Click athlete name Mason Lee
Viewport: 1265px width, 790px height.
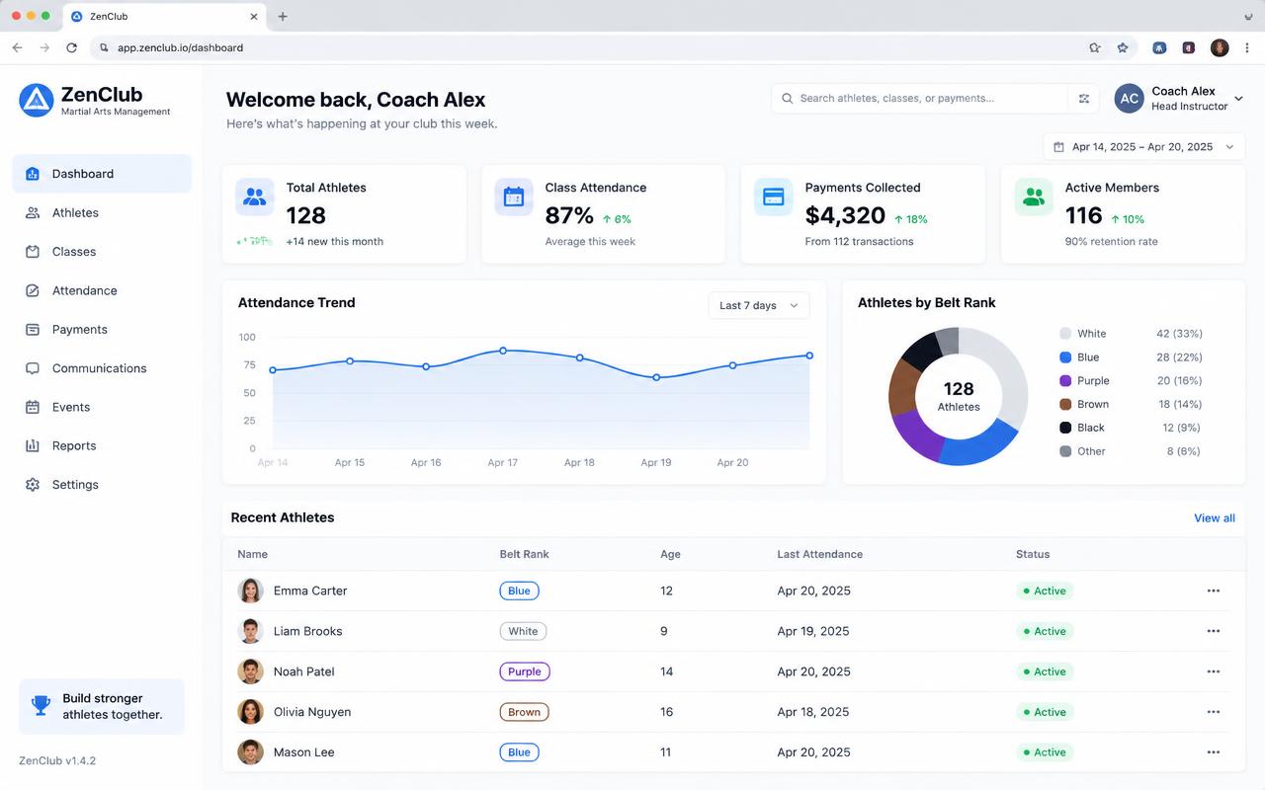click(304, 752)
